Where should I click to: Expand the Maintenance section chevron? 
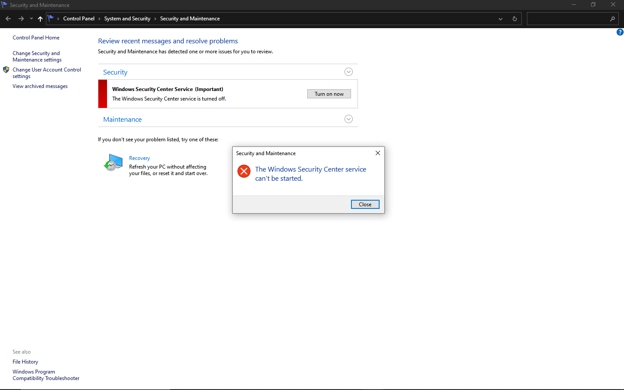point(348,119)
